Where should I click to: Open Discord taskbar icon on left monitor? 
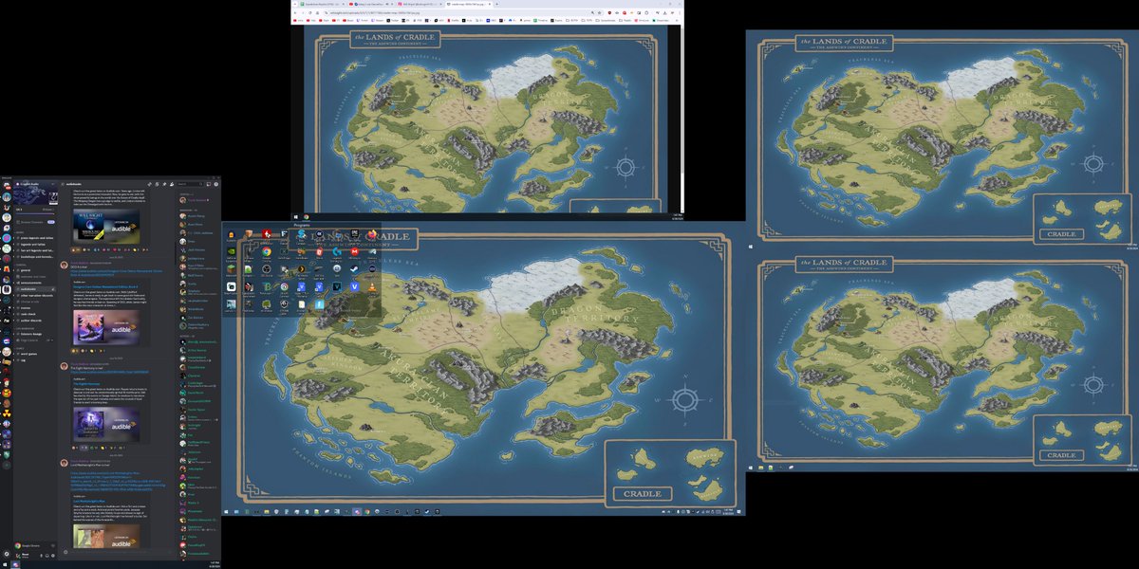pos(15,564)
